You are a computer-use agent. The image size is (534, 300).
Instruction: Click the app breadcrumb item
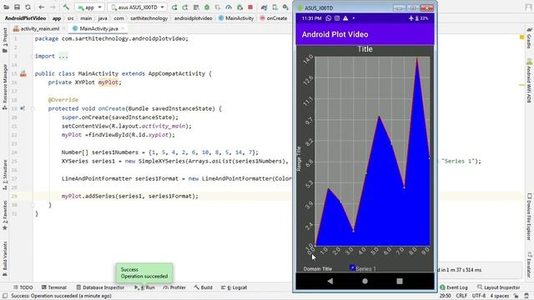(x=57, y=18)
